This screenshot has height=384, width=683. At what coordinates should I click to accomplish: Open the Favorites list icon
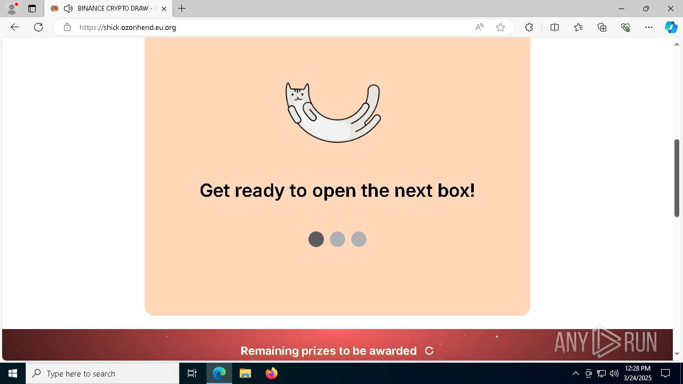point(578,27)
